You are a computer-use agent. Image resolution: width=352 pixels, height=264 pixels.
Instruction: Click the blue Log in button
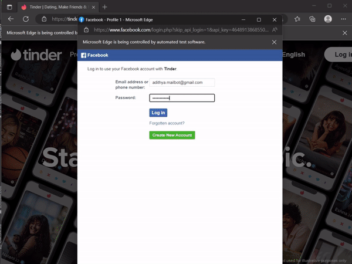[158, 113]
